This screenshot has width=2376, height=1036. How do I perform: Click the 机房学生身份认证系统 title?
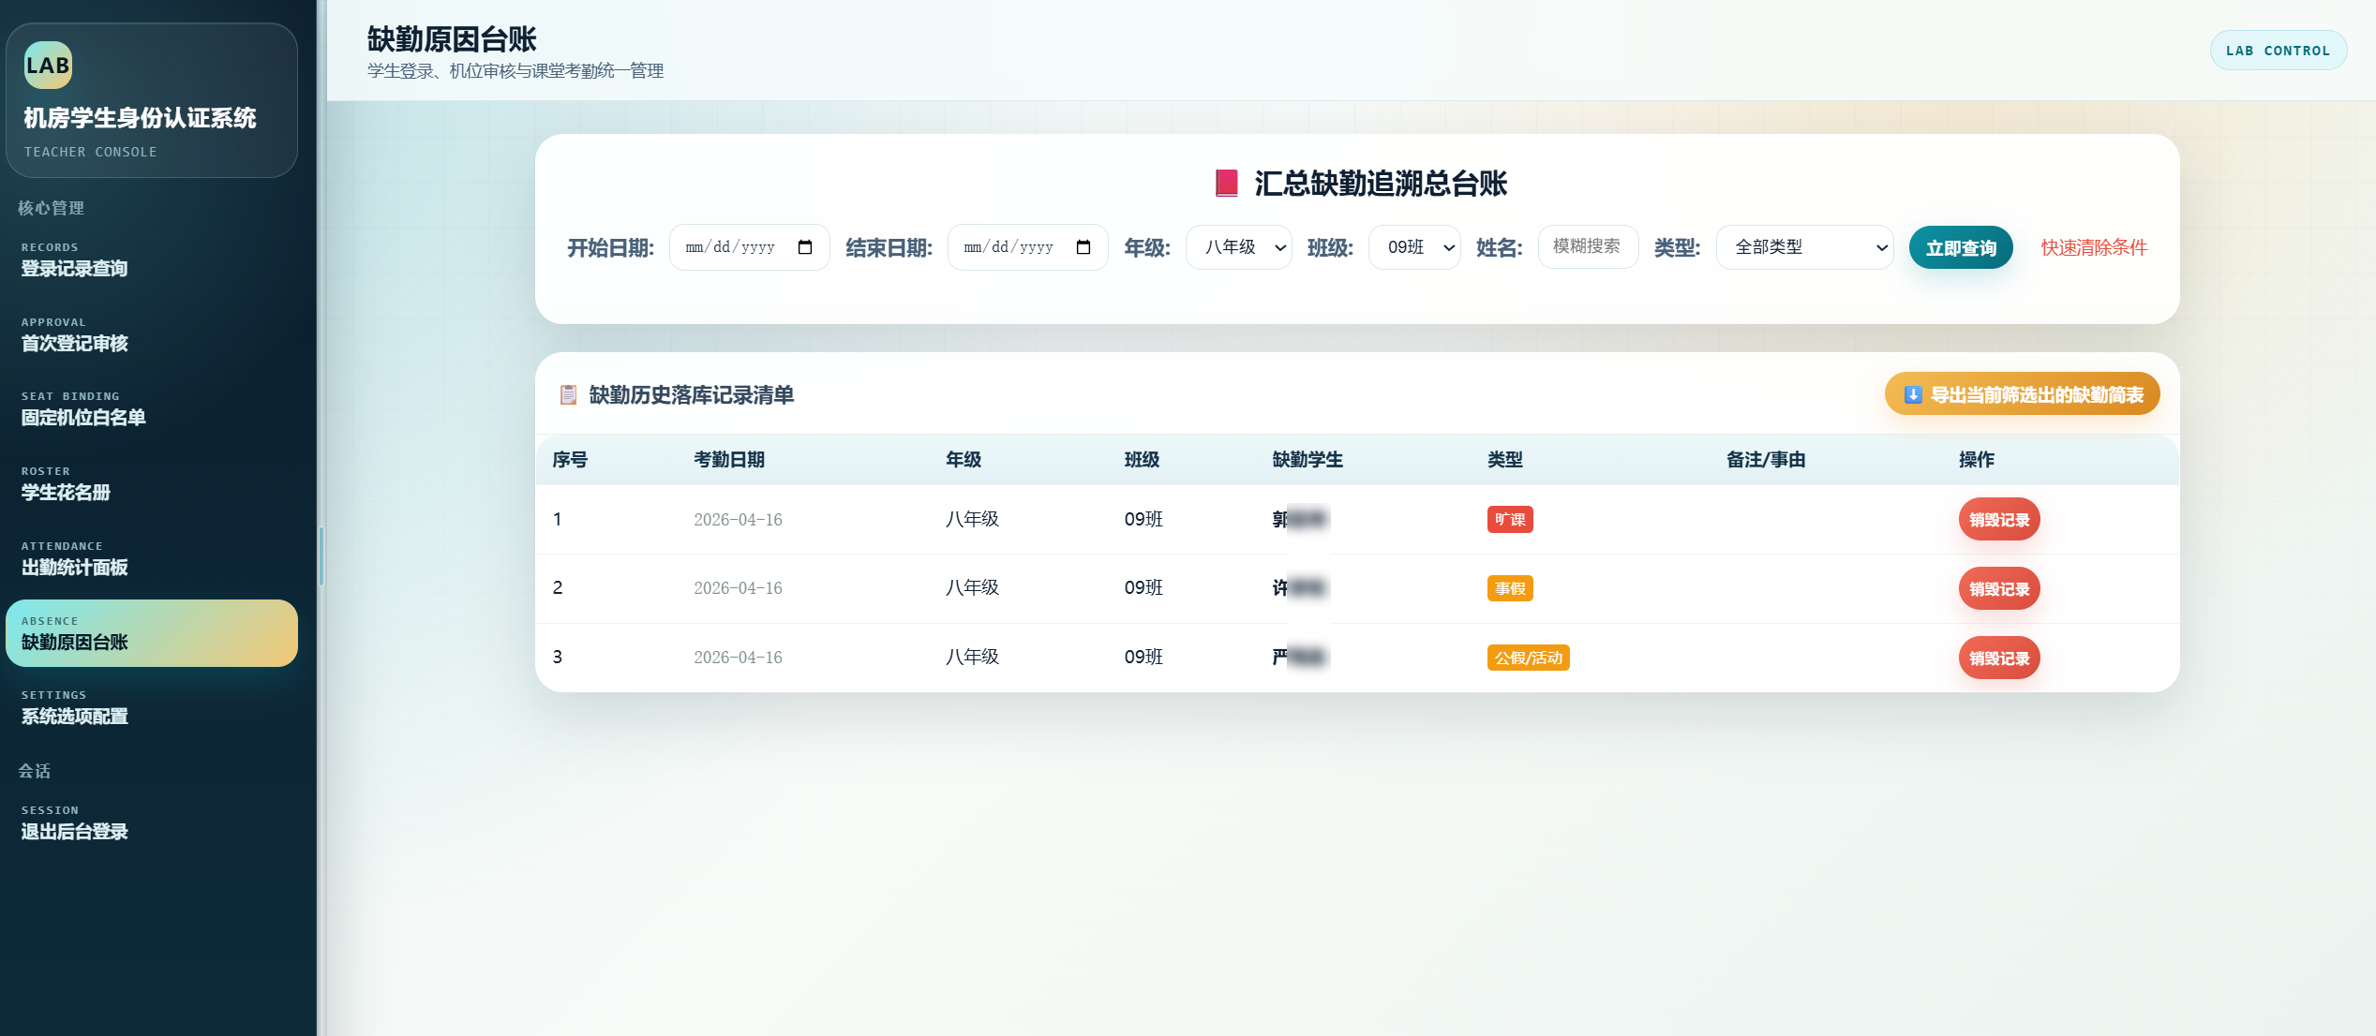[x=140, y=118]
